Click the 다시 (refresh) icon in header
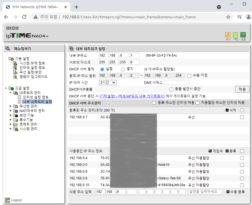This screenshot has width=252, height=205. pyautogui.click(x=228, y=35)
